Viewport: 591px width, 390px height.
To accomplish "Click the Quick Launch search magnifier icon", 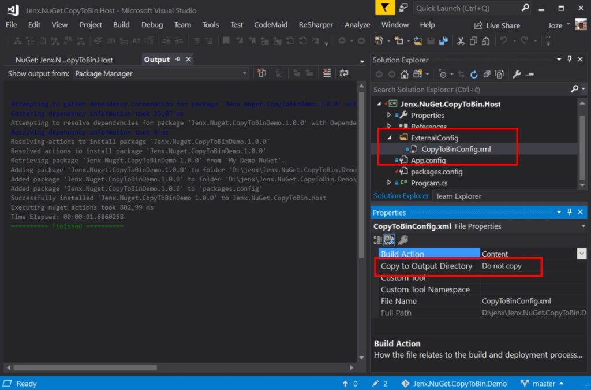I will (x=525, y=8).
